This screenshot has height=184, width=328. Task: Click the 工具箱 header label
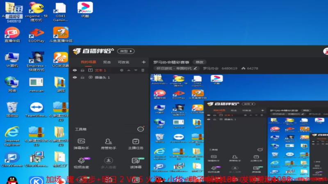[81, 129]
